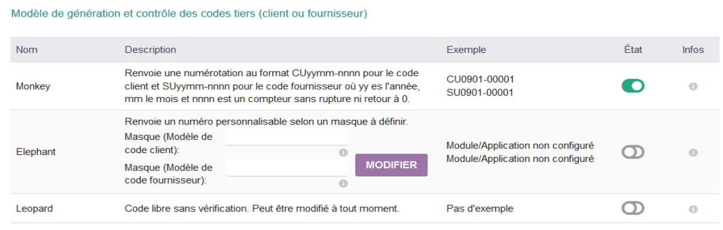The width and height of the screenshot is (723, 230).
Task: Focus the Masque code client input field
Action: click(287, 138)
